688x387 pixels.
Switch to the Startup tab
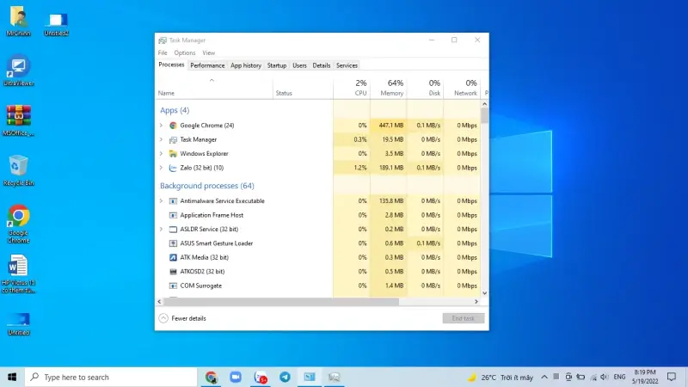coord(276,65)
